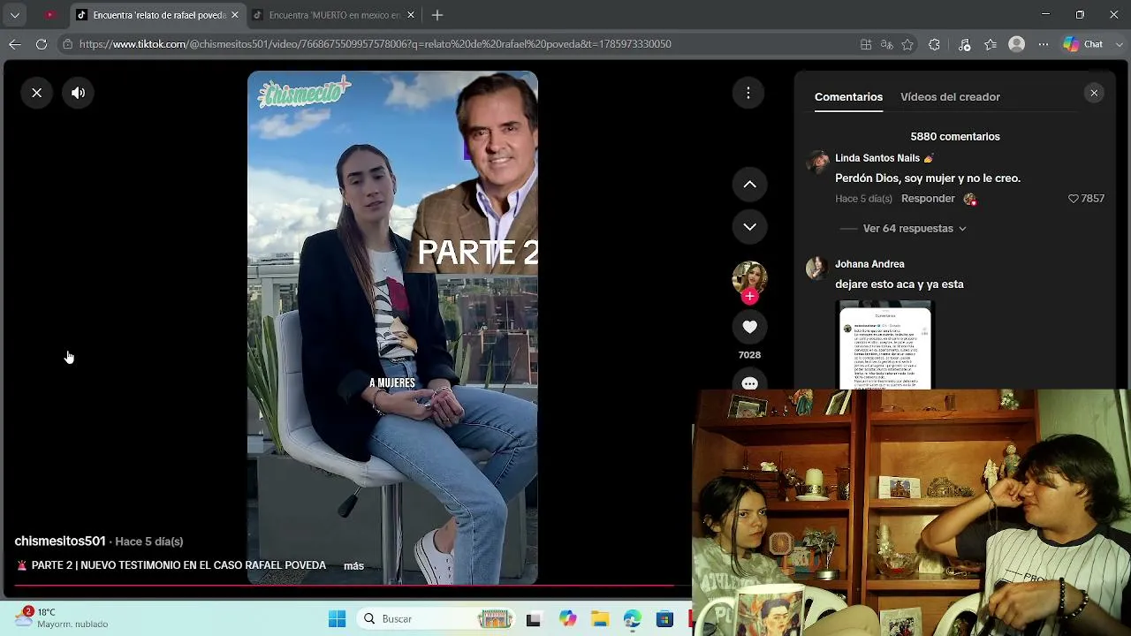Click "Perdón Dios, soy mujer y no le creo."
The width and height of the screenshot is (1131, 636).
click(928, 178)
